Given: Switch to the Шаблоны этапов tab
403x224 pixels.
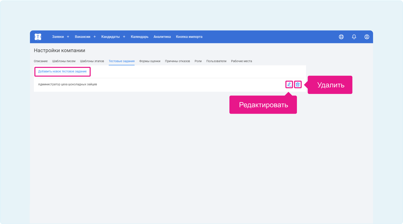Looking at the screenshot, I should coord(92,61).
